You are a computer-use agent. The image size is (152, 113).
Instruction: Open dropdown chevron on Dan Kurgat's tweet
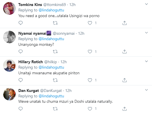[x=146, y=90]
